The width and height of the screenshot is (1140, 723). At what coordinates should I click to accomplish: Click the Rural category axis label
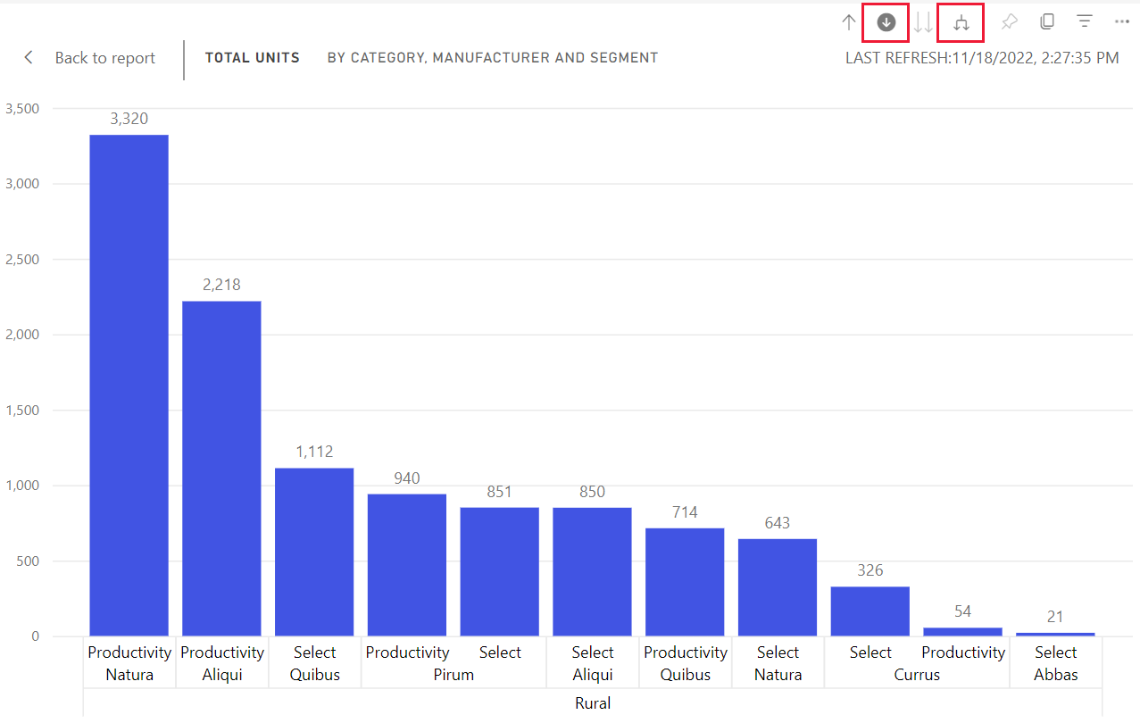pyautogui.click(x=593, y=703)
